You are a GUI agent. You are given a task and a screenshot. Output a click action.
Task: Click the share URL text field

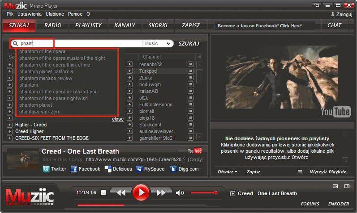point(135,159)
